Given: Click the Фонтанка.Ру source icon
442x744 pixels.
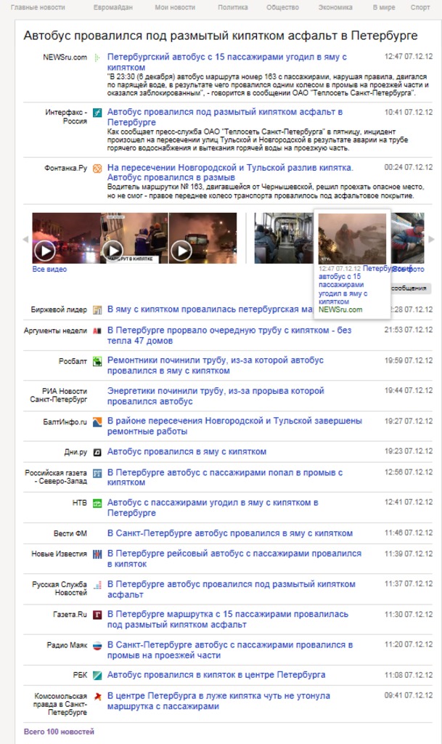Looking at the screenshot, I should [97, 168].
